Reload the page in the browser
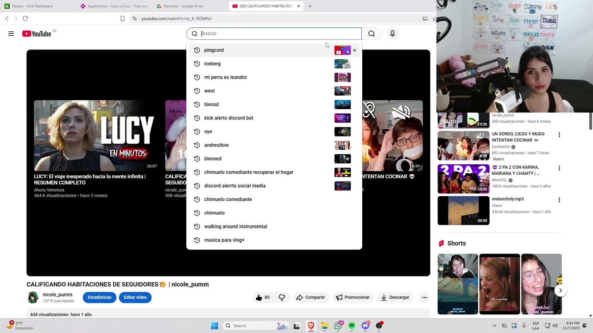 pyautogui.click(x=25, y=18)
